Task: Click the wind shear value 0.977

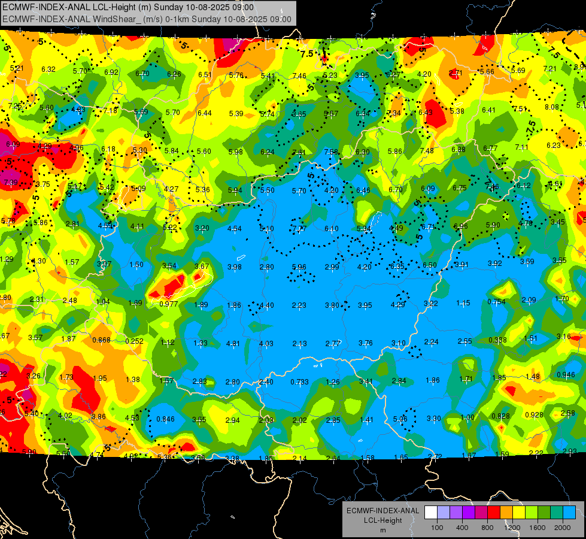Action: click(x=169, y=304)
